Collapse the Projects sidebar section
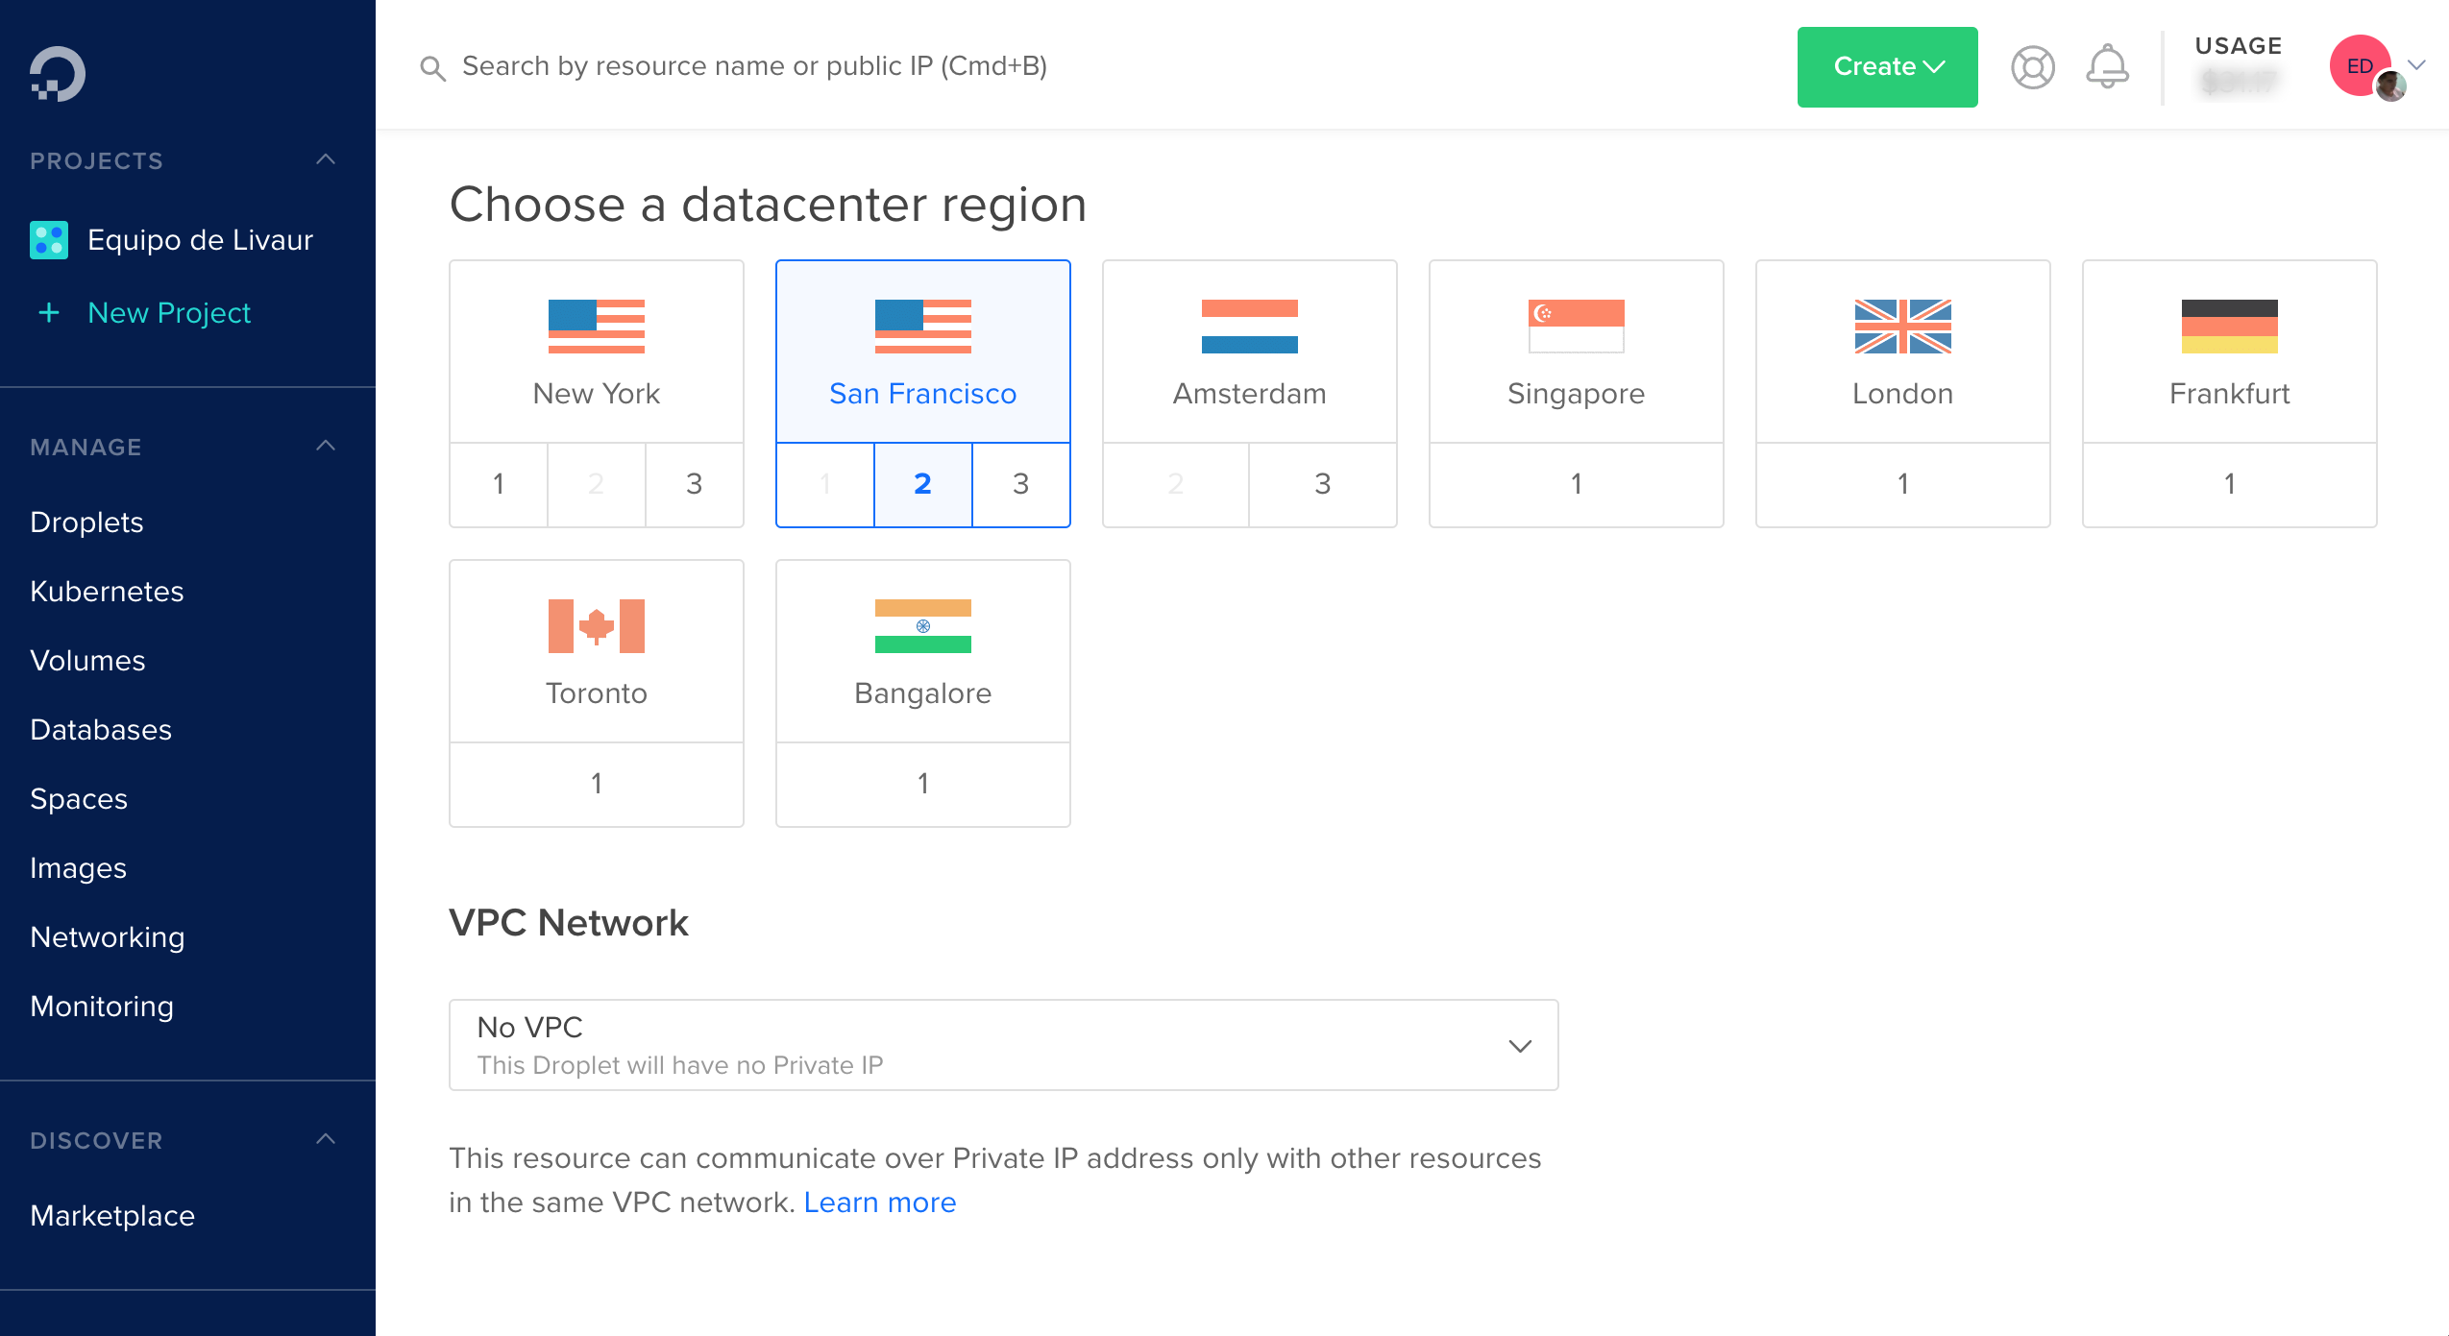2449x1336 pixels. [326, 159]
